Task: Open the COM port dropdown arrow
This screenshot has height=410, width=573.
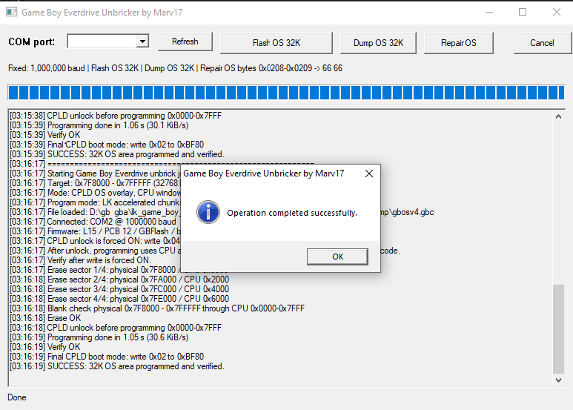Action: [x=143, y=42]
